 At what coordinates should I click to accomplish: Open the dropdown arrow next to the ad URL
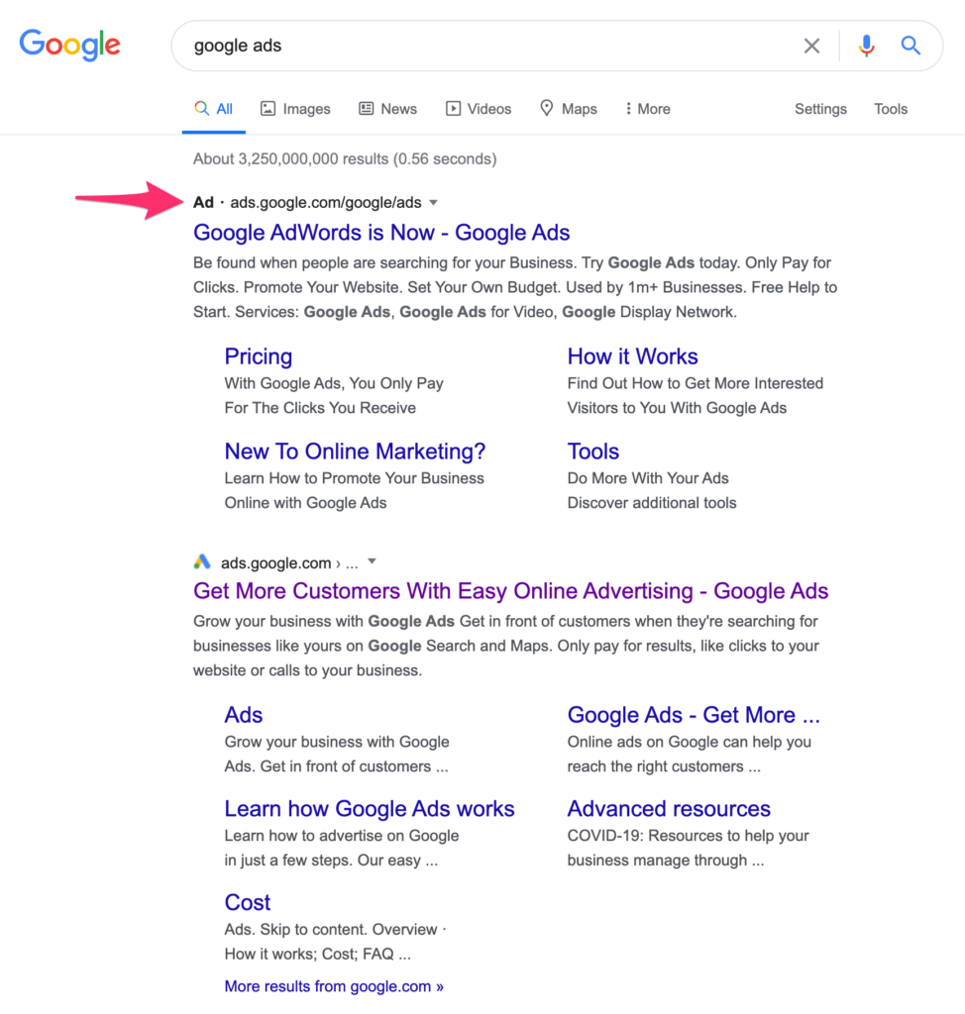coord(433,203)
